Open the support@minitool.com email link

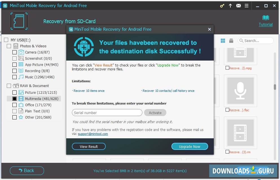(x=93, y=134)
